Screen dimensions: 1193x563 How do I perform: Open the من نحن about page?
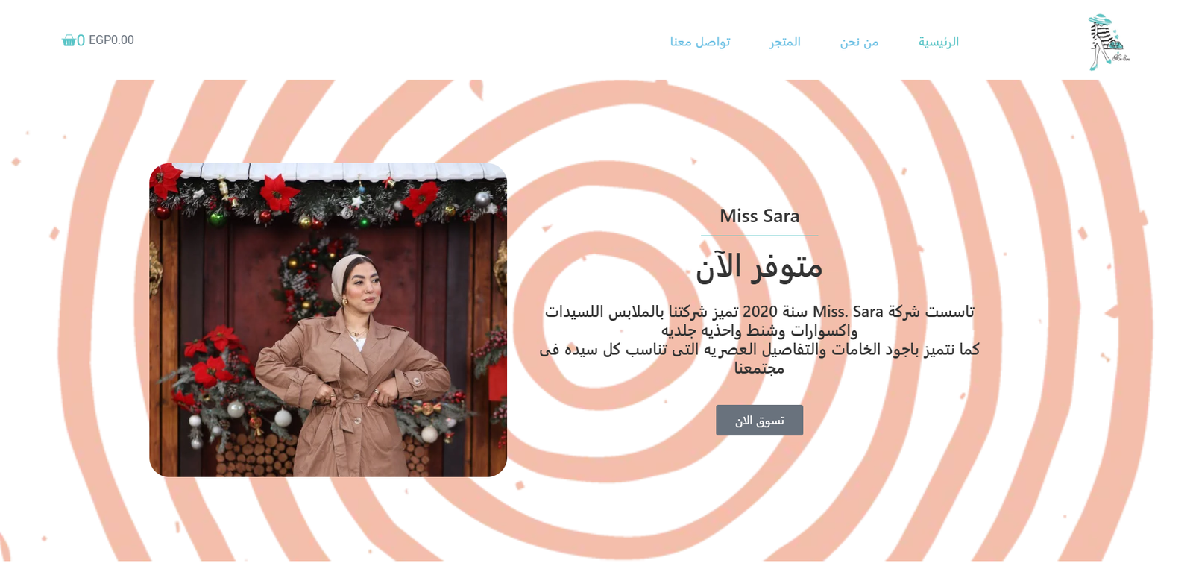click(x=859, y=42)
